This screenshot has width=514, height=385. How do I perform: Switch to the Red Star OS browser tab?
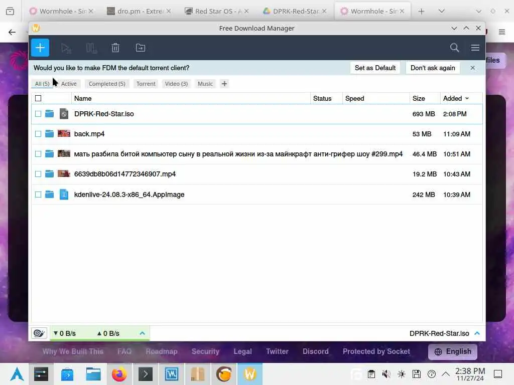(x=216, y=11)
